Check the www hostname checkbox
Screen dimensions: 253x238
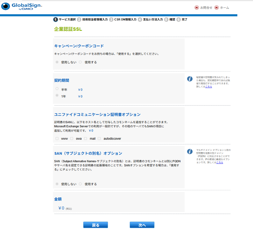(x=57, y=139)
